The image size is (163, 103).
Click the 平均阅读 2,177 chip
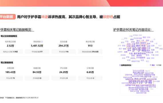37,52
